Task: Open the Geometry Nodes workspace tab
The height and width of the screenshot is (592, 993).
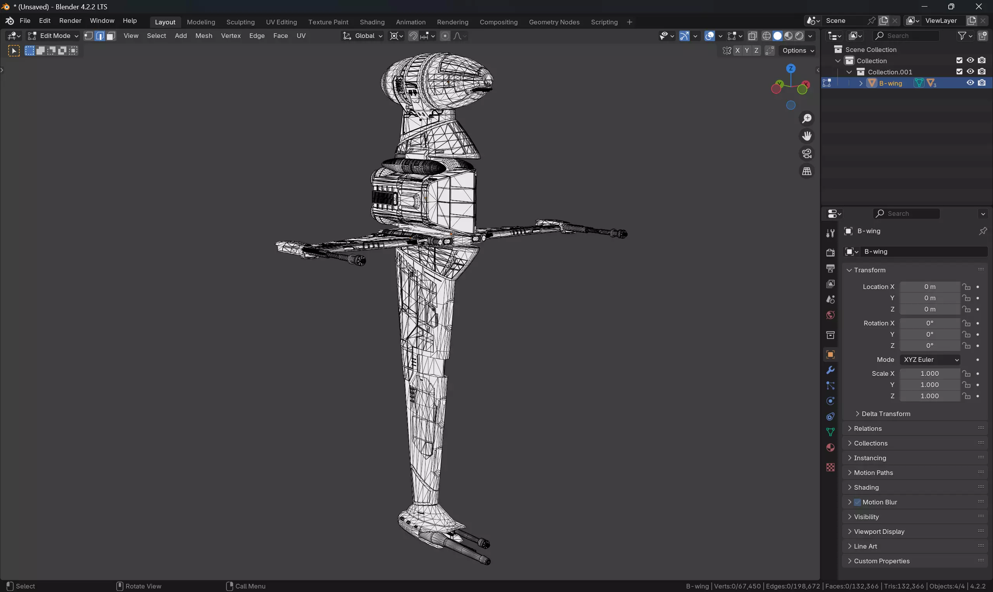Action: (554, 22)
